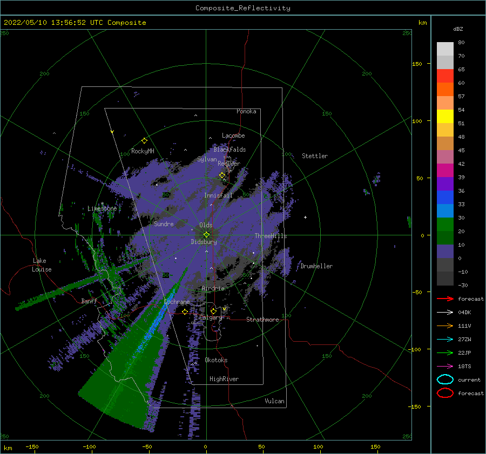Select the HighRiver label
Screen dimensions: 486x454
coord(224,379)
